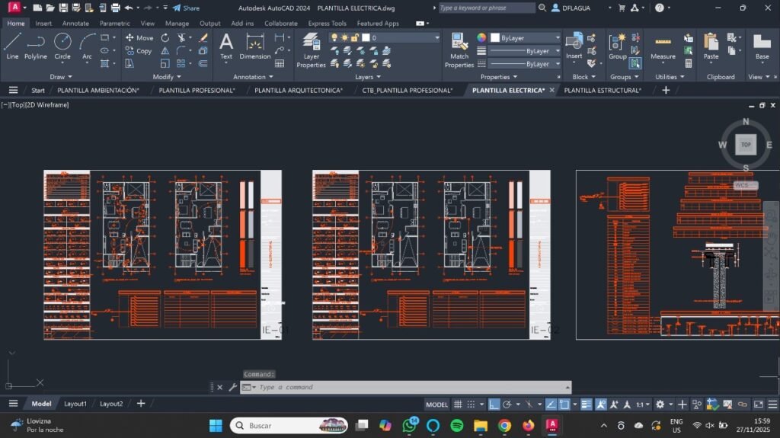Switch to Layout1 tab
The width and height of the screenshot is (780, 438).
tap(75, 404)
